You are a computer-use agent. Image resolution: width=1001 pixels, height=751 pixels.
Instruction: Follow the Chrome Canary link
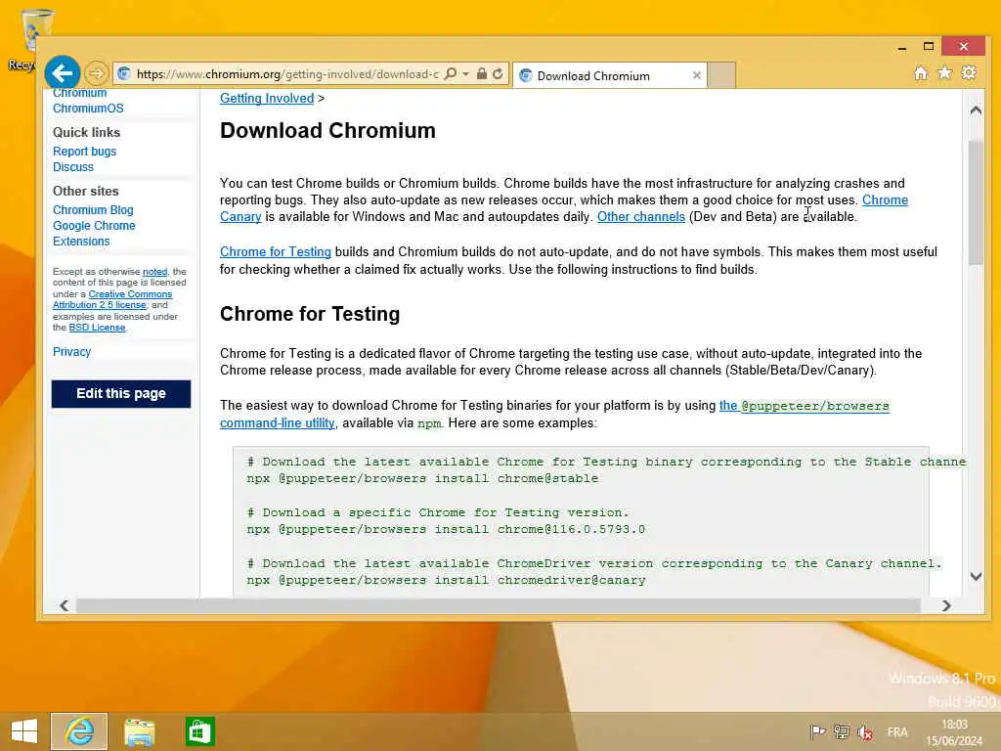point(885,200)
